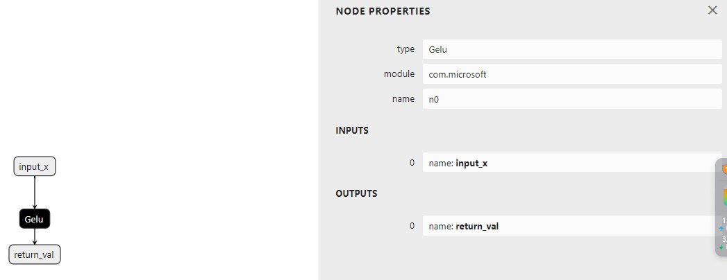Select the black Gelu node in graph

pyautogui.click(x=35, y=219)
